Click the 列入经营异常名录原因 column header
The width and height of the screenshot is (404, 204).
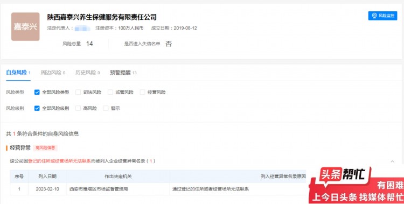click(283, 177)
